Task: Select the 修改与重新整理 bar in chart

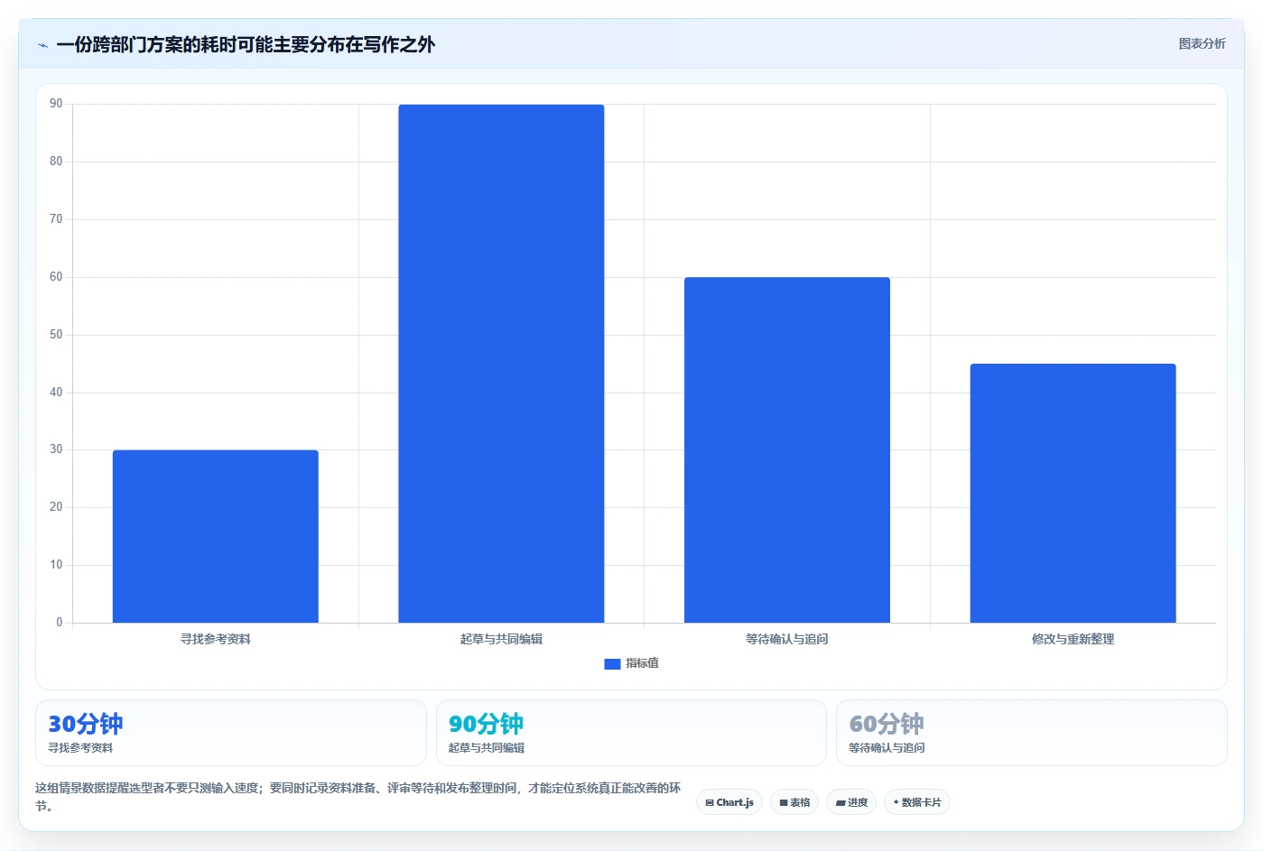Action: pos(1073,493)
